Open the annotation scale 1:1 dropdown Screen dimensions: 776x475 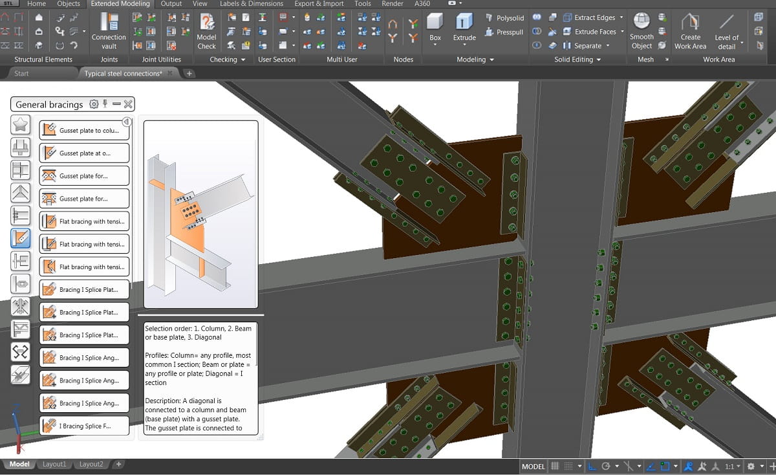pos(733,466)
